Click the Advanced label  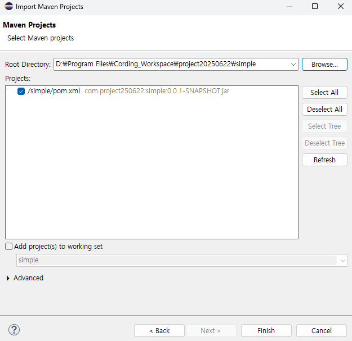[28, 278]
